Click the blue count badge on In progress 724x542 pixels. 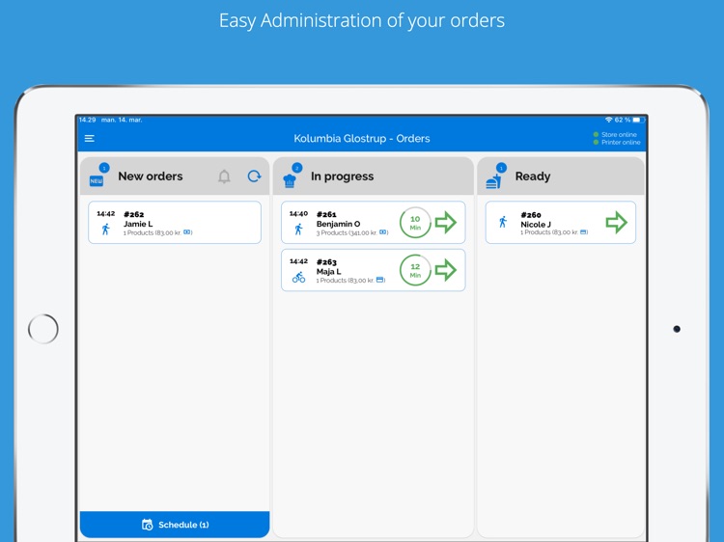pos(297,168)
